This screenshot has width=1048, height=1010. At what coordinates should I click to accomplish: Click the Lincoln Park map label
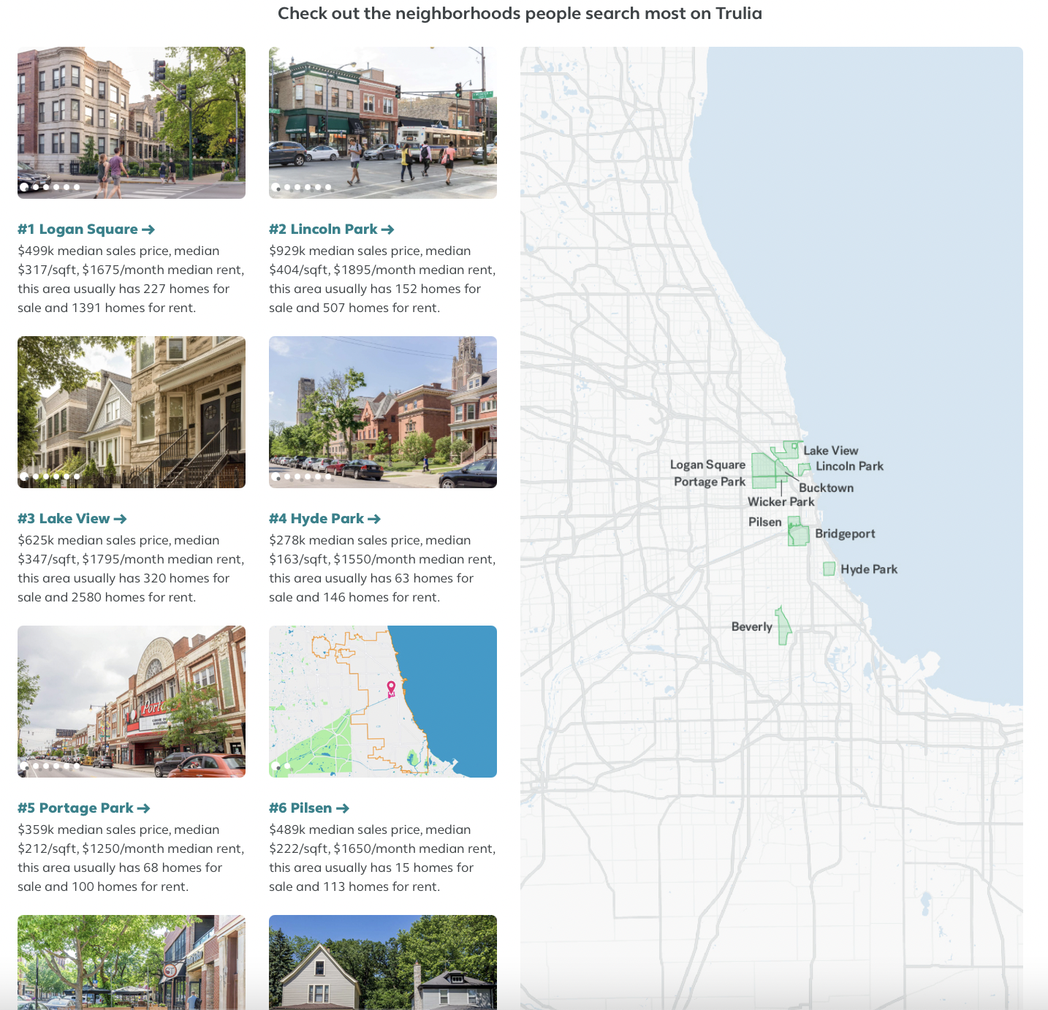(850, 466)
